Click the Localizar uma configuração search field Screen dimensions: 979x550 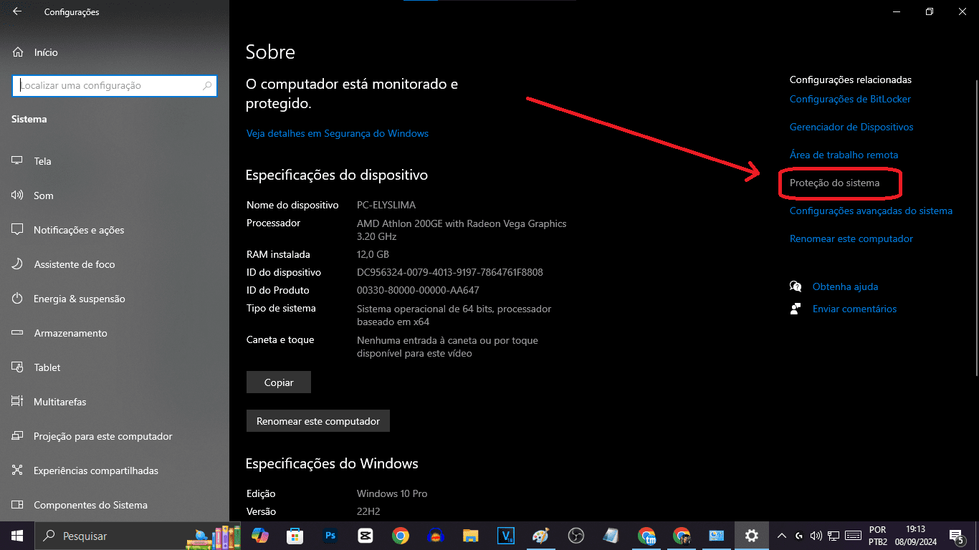pos(115,85)
